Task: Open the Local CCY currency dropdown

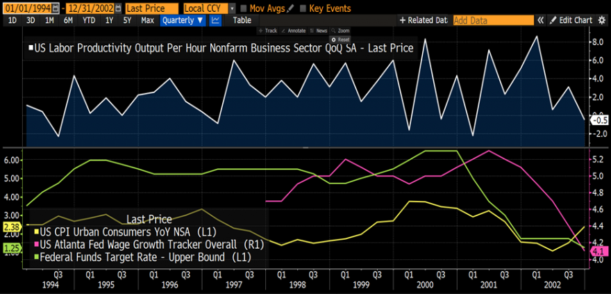Action: point(209,8)
